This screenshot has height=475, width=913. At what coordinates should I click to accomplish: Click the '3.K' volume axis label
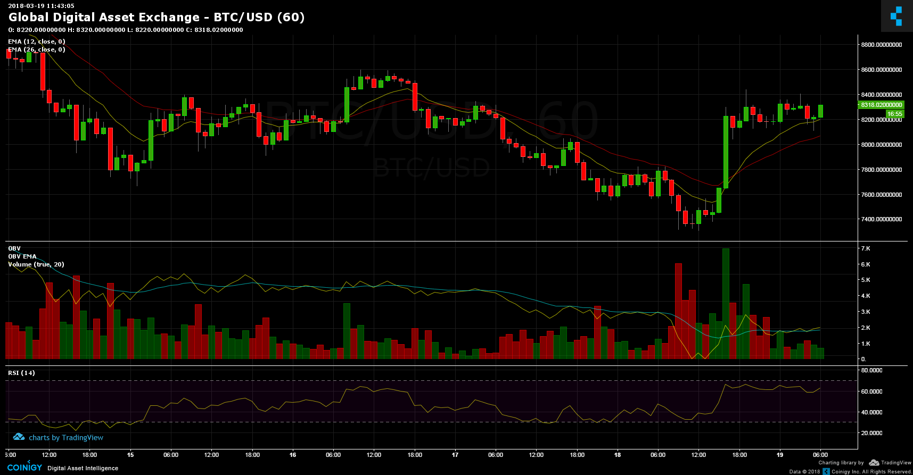tap(866, 312)
